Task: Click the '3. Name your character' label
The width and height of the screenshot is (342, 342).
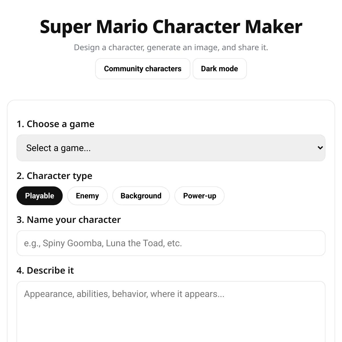Action: pos(69,220)
